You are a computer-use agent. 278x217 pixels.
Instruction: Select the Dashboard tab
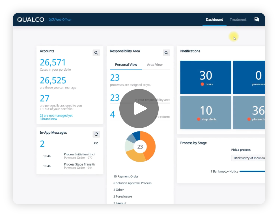(214, 19)
